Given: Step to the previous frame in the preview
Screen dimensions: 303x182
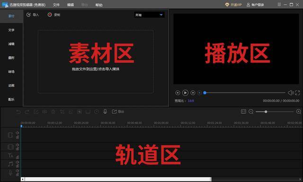Looking at the screenshot, I should (178, 93).
